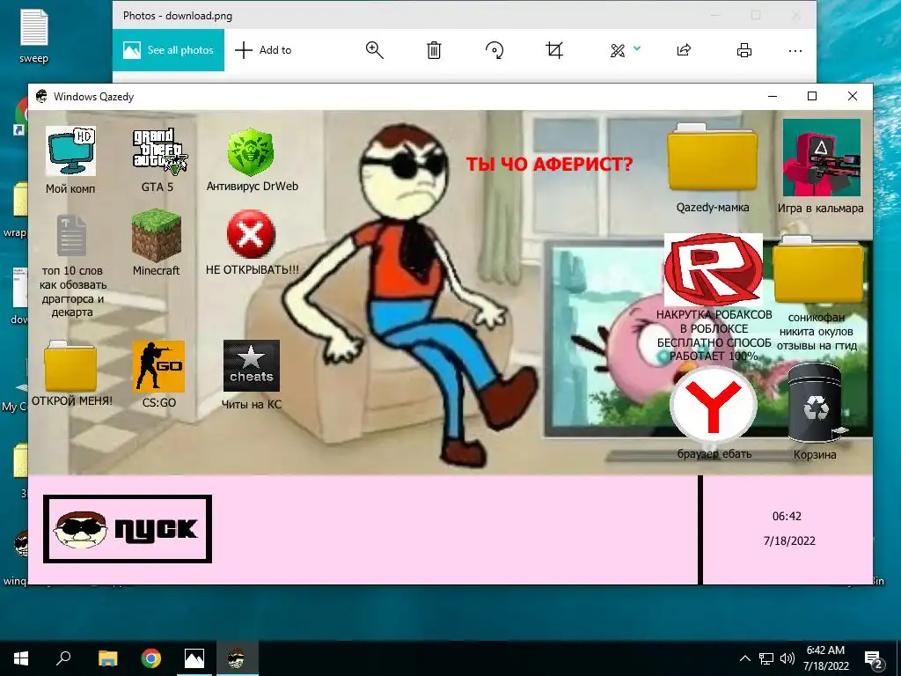Launch the Игра в кальмара icon

[x=822, y=158]
